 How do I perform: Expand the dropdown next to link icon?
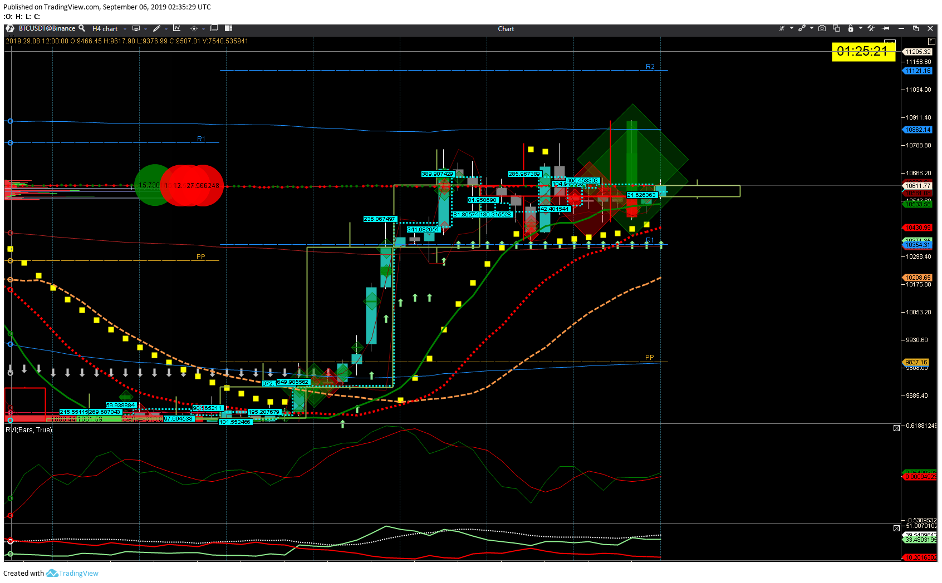click(812, 28)
